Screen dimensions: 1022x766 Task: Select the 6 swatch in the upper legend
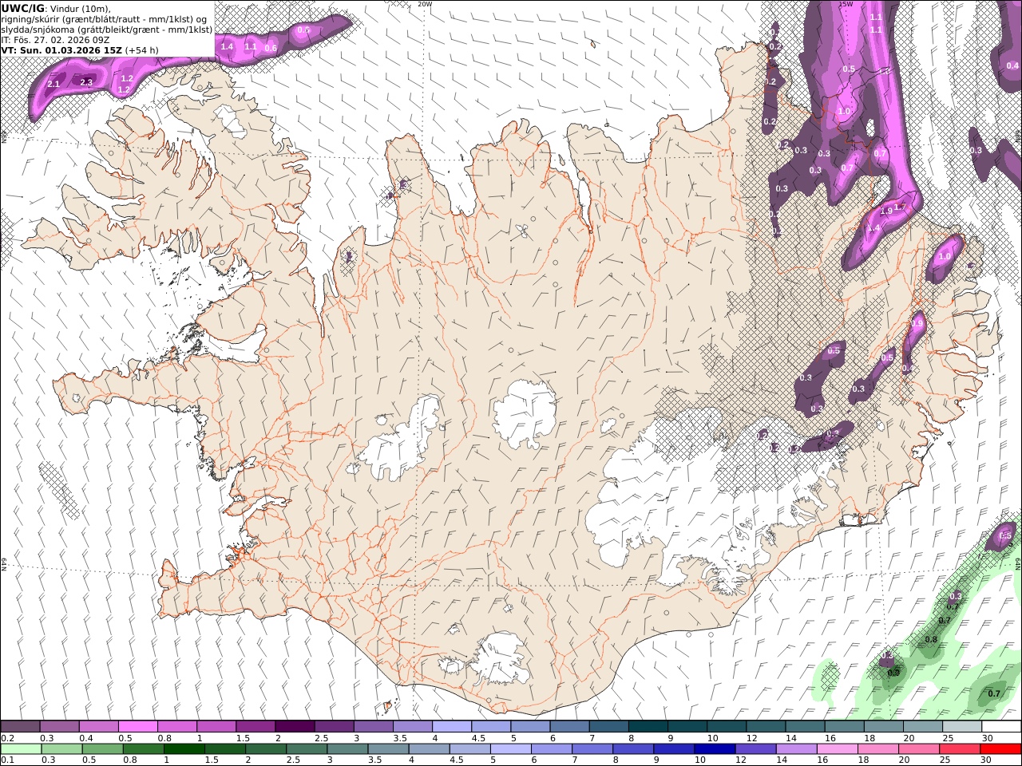click(570, 726)
